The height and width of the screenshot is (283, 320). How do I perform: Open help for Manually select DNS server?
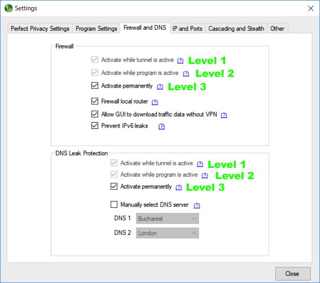197,205
